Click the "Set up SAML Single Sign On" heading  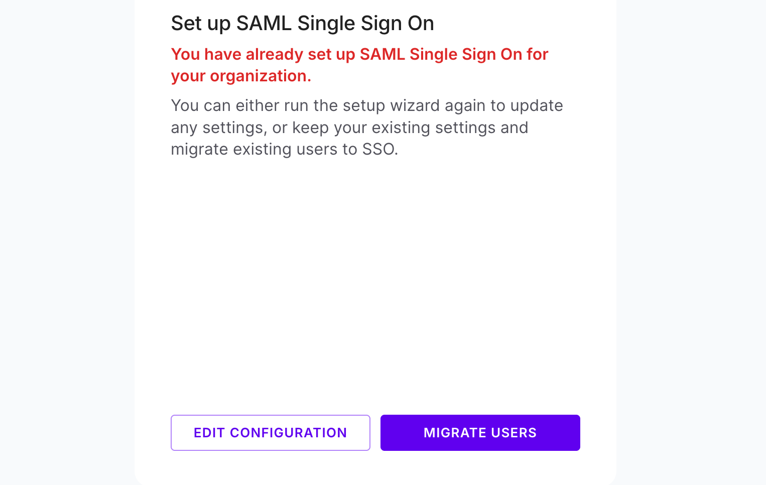302,24
